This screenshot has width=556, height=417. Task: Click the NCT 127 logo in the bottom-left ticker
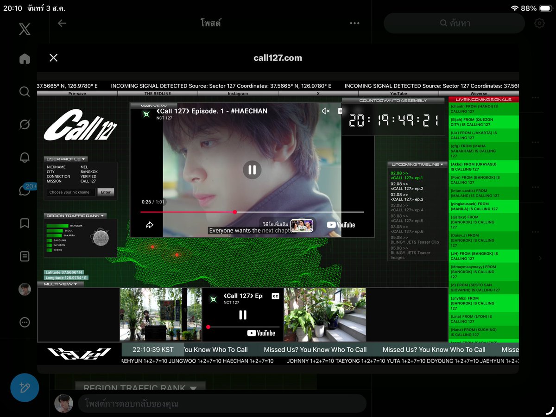[79, 354]
